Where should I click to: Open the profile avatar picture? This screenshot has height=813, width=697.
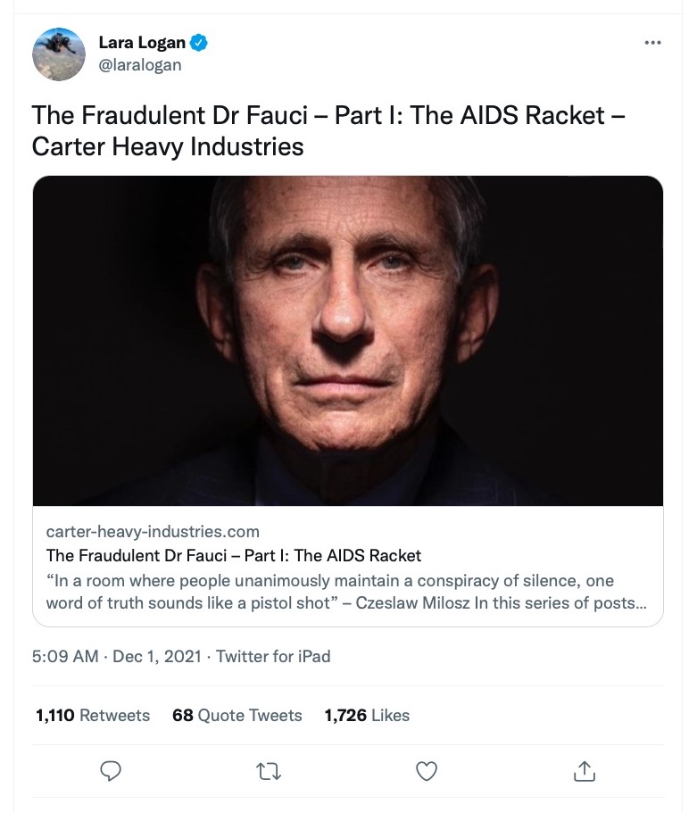pos(59,54)
